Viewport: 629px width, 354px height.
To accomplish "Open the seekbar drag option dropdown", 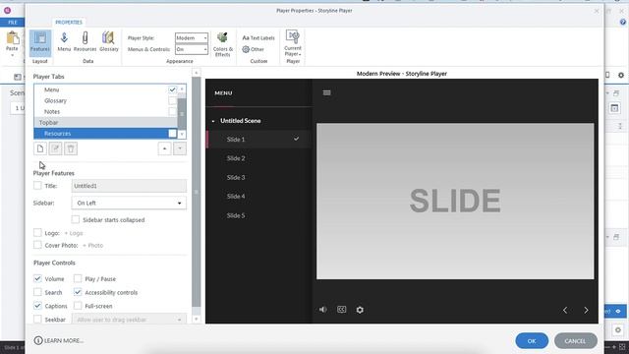I will coord(129,320).
